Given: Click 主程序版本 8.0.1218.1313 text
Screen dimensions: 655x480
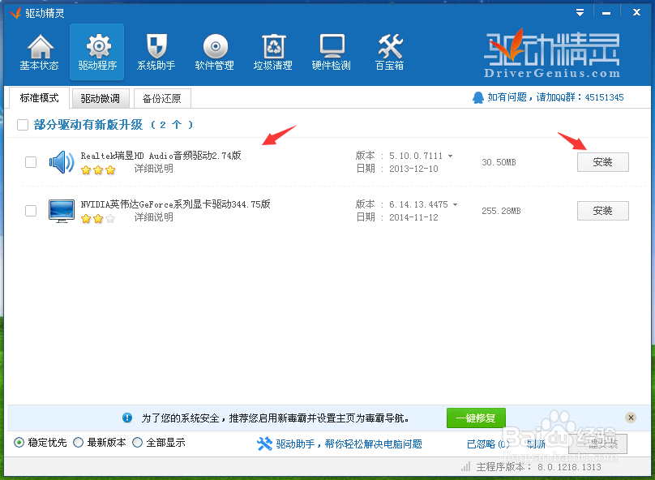Looking at the screenshot, I should click(538, 467).
